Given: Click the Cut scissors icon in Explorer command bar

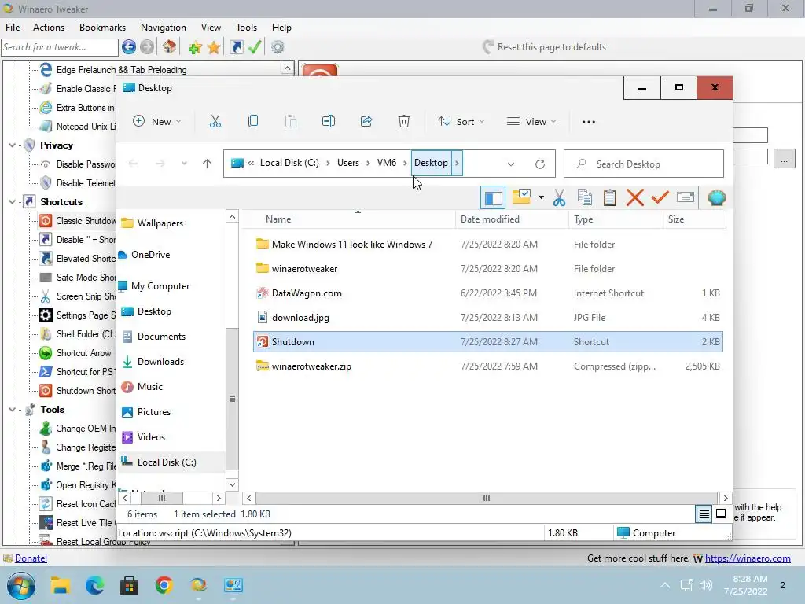Looking at the screenshot, I should tap(215, 122).
